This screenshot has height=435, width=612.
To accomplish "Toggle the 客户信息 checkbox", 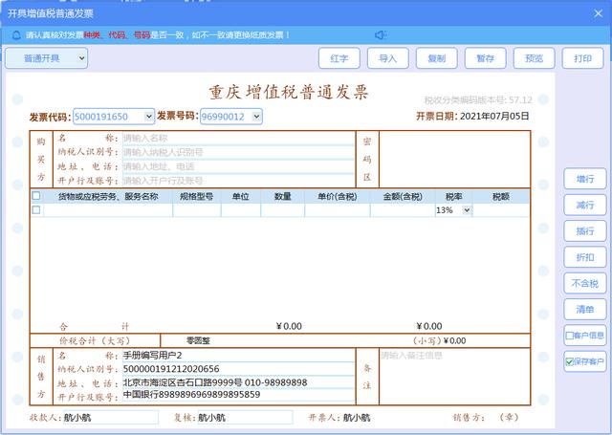I will 570,336.
